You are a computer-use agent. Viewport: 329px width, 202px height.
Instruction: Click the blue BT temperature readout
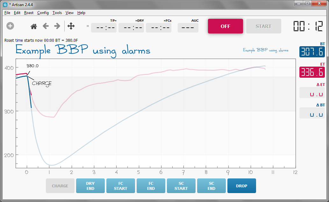[x=312, y=52]
